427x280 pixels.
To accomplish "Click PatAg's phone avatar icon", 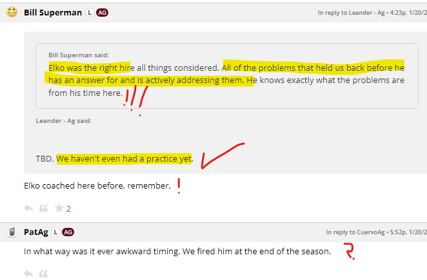I will pyautogui.click(x=12, y=232).
